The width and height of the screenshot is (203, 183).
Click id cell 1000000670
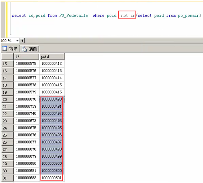coord(26,99)
